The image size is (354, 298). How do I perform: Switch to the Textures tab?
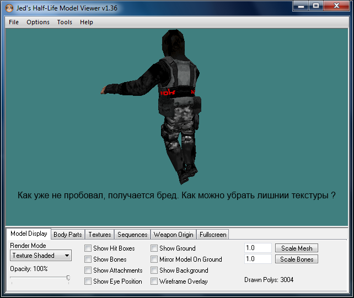pos(100,235)
